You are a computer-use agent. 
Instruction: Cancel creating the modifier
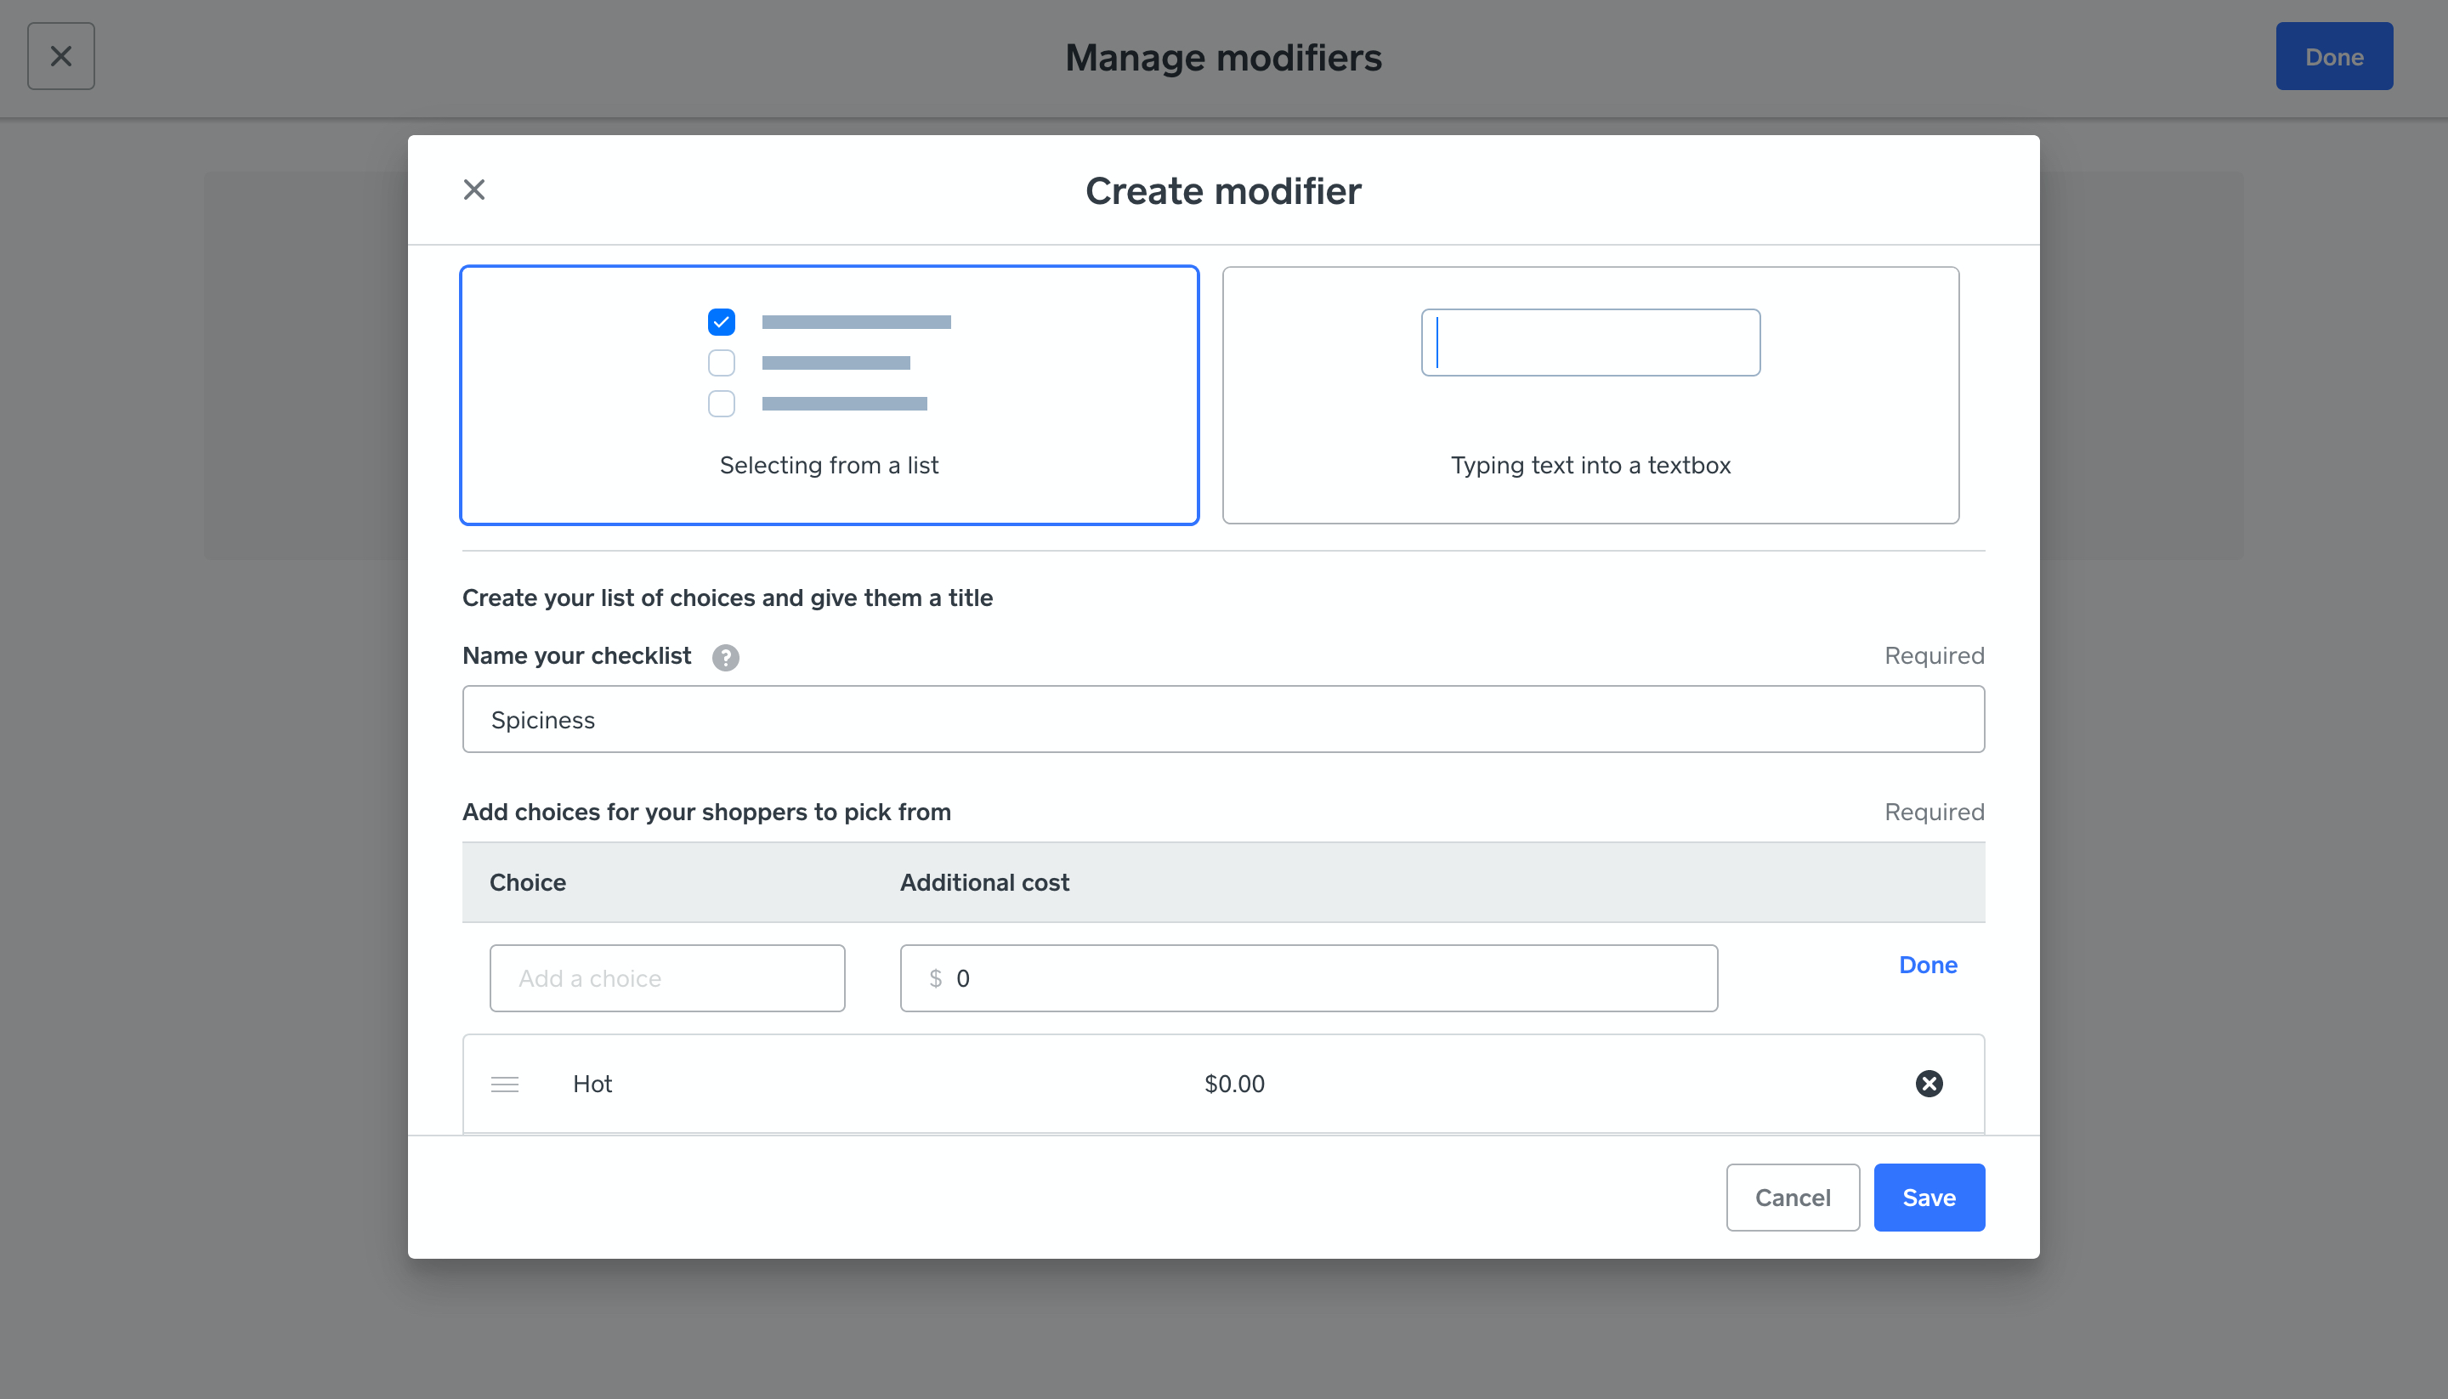1793,1198
